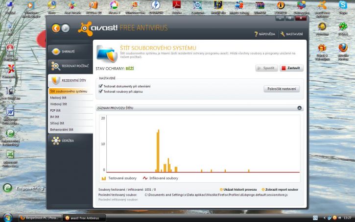Select Webový štít in sidebar
This screenshot has height=222, width=355.
(x=71, y=104)
